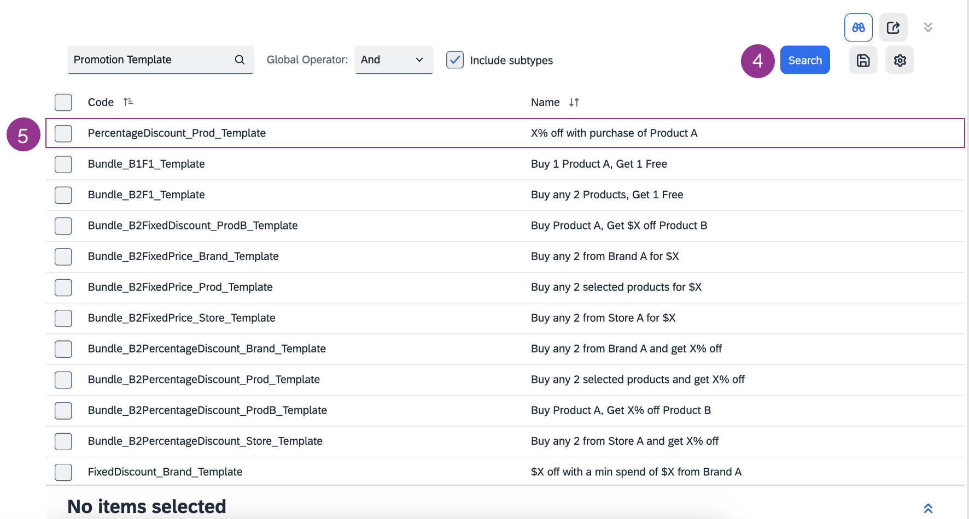The height and width of the screenshot is (519, 969).
Task: Sort by Code column ascending icon
Action: pyautogui.click(x=128, y=102)
